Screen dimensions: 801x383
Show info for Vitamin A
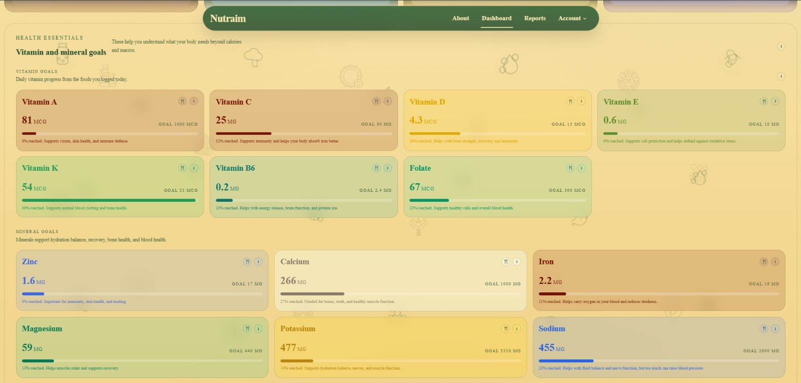pos(194,101)
